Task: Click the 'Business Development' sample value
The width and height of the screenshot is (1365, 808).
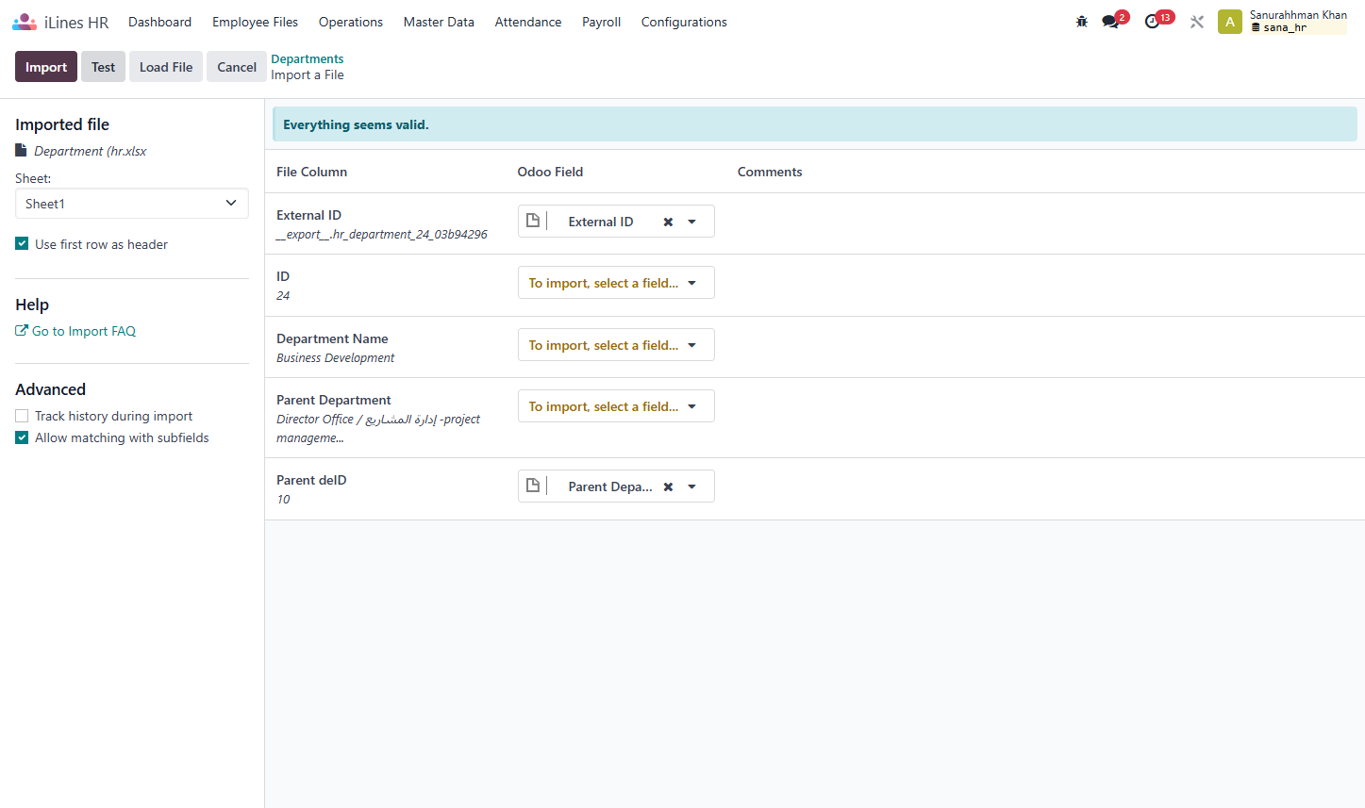Action: (x=335, y=358)
